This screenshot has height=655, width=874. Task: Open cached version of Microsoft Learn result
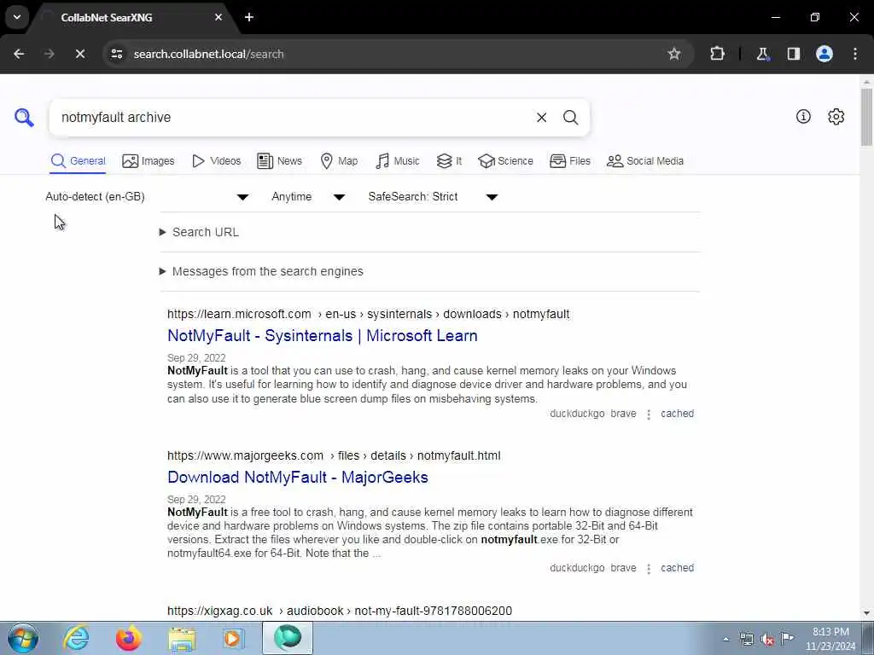(x=677, y=414)
